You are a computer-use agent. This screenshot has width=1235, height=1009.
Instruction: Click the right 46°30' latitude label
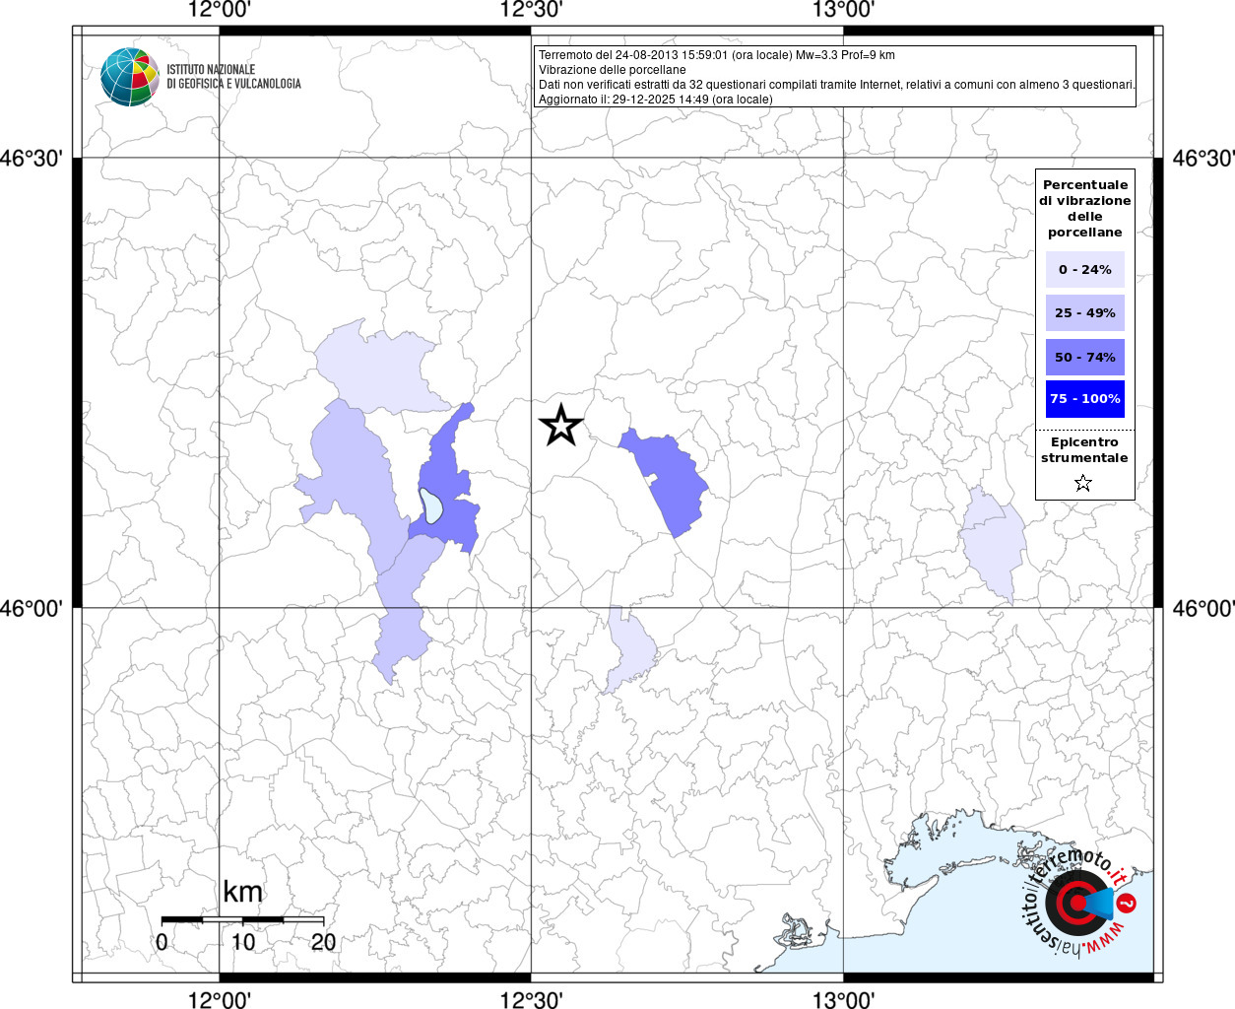point(1202,158)
